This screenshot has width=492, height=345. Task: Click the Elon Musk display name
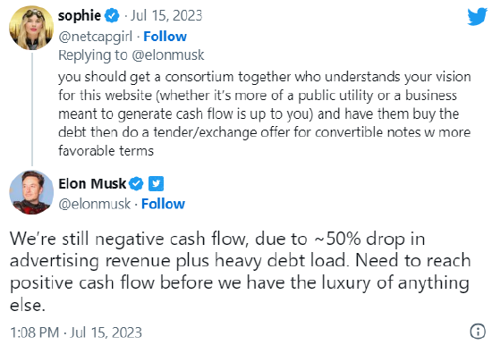coord(92,184)
